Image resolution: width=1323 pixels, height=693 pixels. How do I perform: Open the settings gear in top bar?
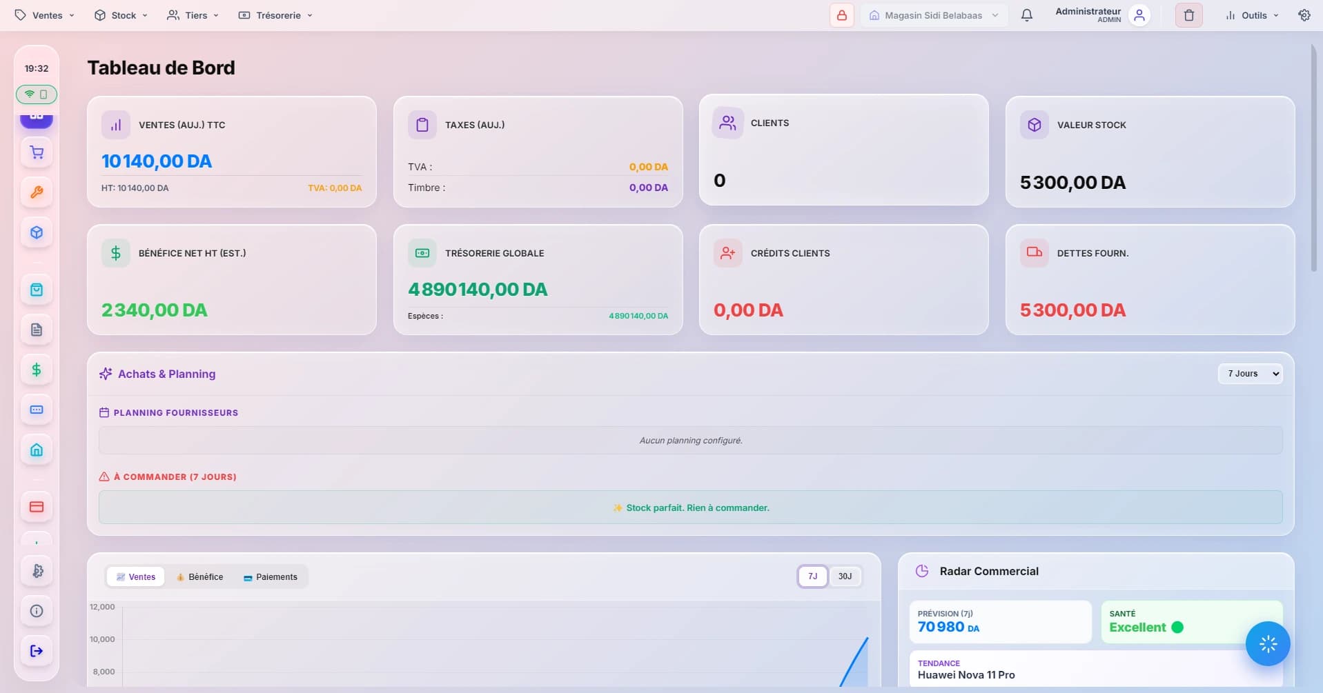(x=1304, y=15)
